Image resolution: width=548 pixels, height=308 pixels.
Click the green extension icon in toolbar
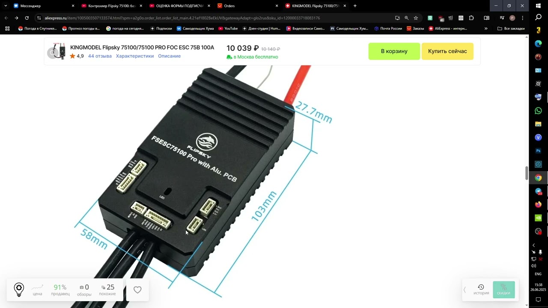(x=430, y=18)
